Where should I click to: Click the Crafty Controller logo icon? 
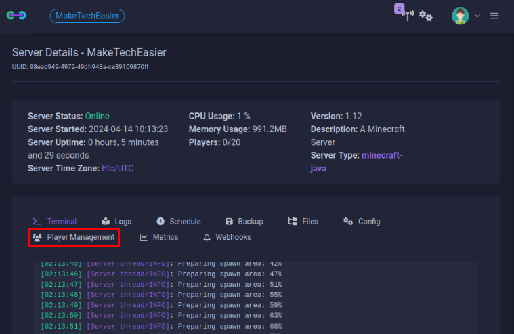pos(16,15)
